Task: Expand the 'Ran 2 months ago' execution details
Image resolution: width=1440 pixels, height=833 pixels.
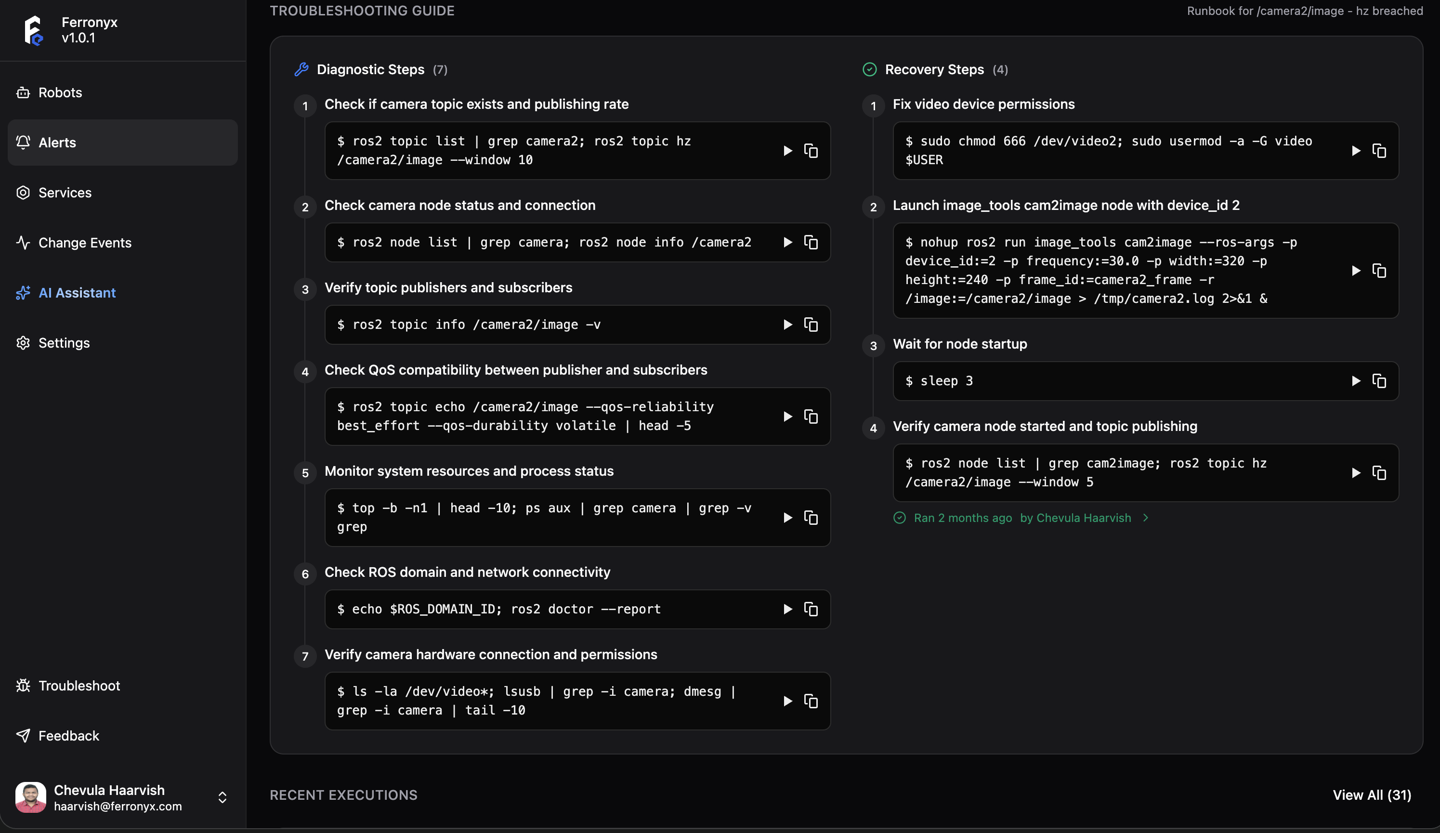Action: (x=1145, y=518)
